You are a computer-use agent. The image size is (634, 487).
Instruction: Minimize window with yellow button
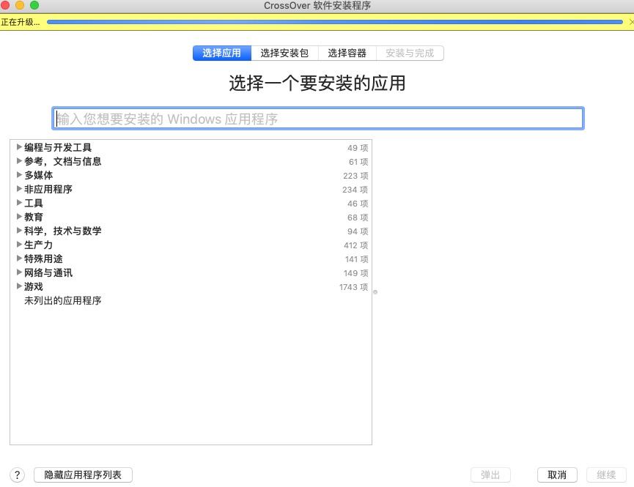point(19,5)
